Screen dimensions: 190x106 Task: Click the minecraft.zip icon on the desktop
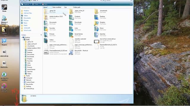tap(4, 53)
